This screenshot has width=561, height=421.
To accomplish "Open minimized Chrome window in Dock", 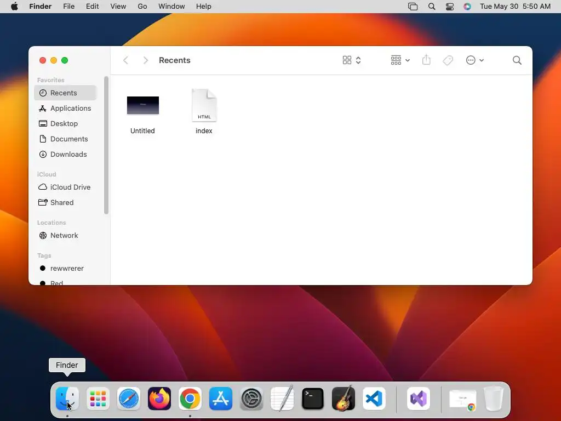I will (463, 399).
